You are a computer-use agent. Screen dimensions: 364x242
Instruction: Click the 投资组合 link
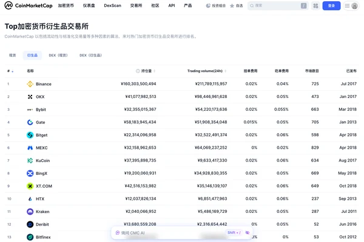click(x=218, y=6)
